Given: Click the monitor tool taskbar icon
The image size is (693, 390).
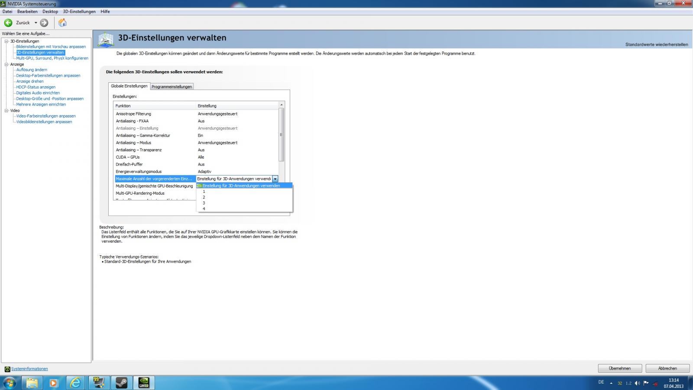Looking at the screenshot, I should (x=99, y=383).
